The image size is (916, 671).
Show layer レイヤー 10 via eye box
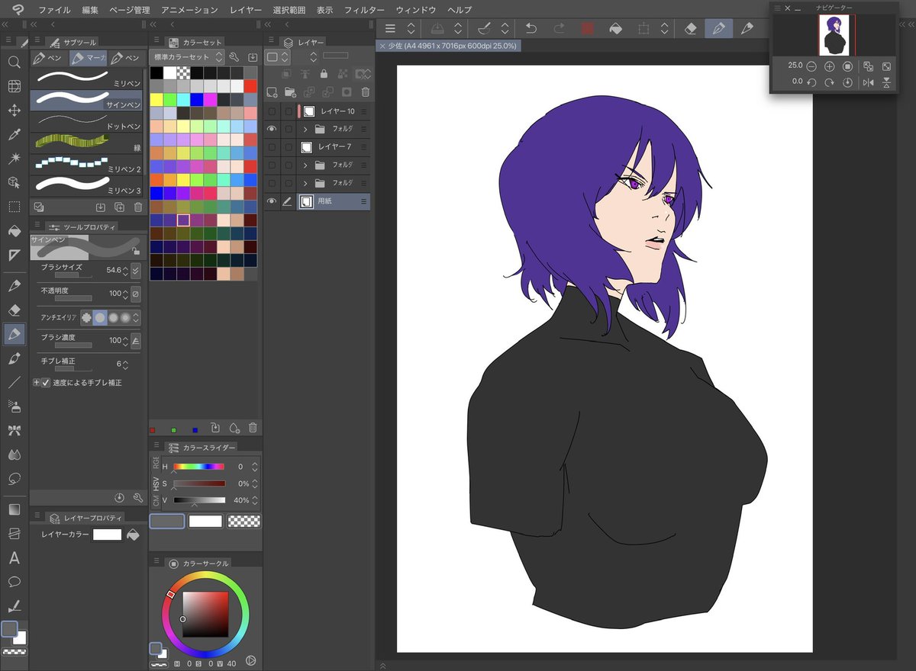272,111
